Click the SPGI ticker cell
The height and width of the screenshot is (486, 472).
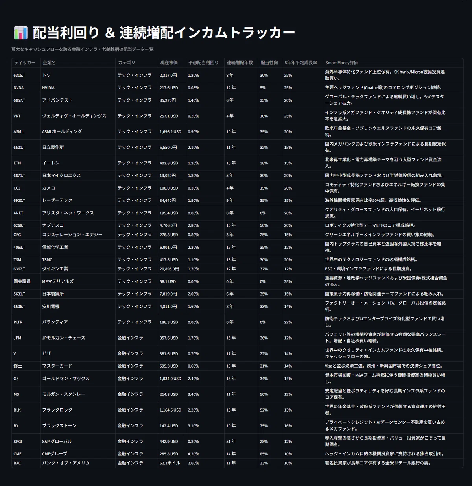coord(26,442)
